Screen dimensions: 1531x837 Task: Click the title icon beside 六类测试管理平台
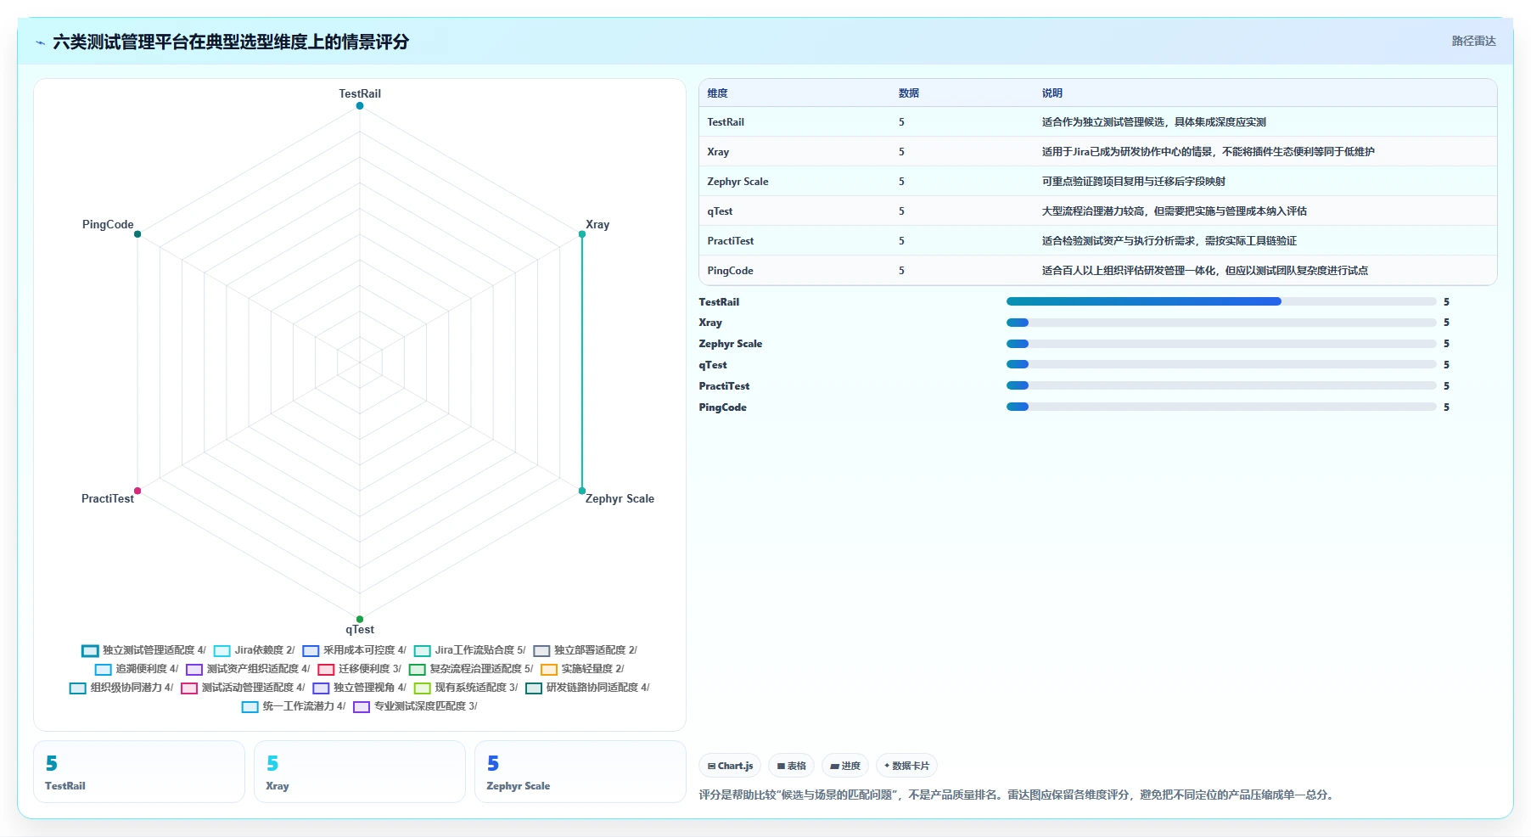tap(41, 42)
